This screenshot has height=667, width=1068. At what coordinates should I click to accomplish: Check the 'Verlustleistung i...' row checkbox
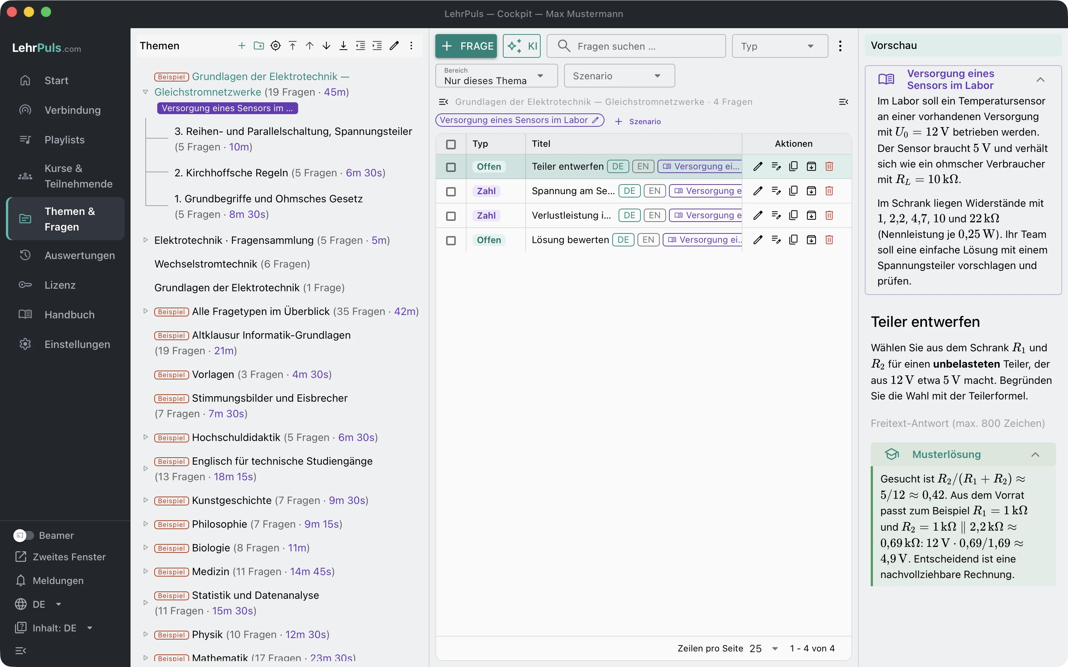tap(451, 216)
